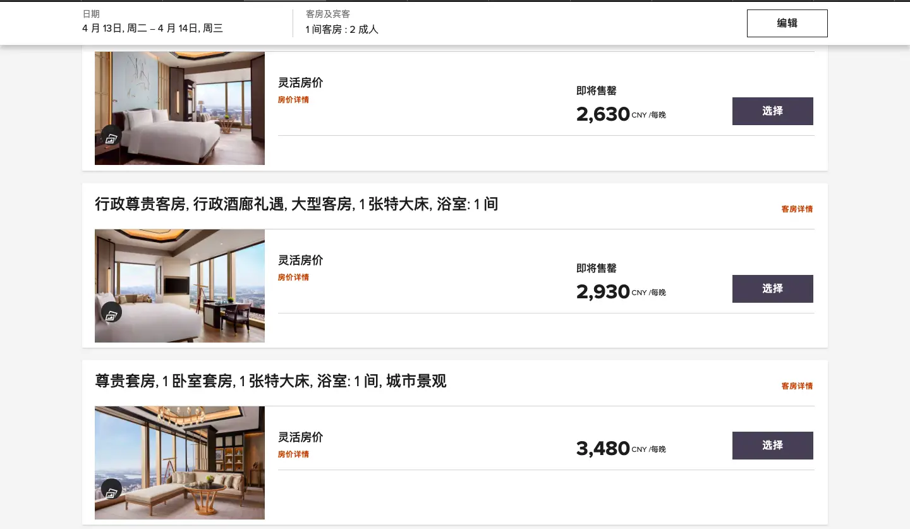Screen dimensions: 910x529
Task: Click the gallery icon on 行政尊贵客房 photo
Action: pyautogui.click(x=112, y=312)
